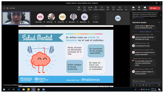Show the Gente participants list

click(90, 8)
